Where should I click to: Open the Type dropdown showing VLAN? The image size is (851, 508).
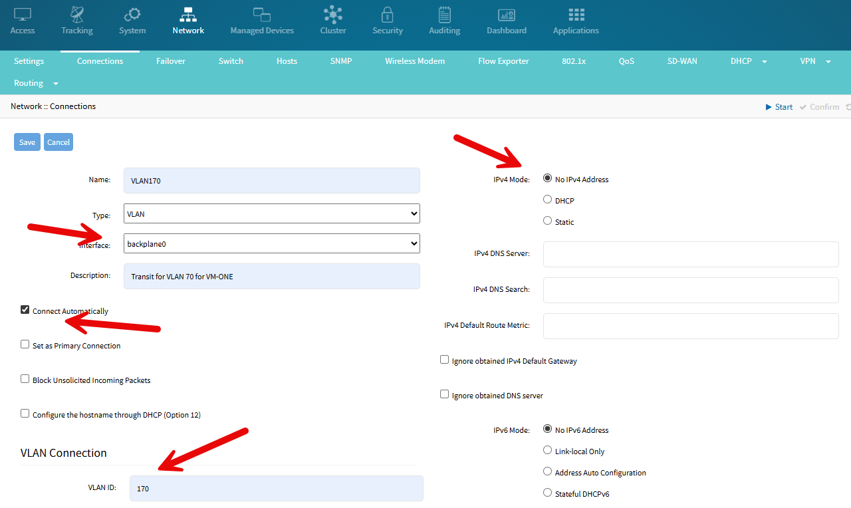[272, 213]
